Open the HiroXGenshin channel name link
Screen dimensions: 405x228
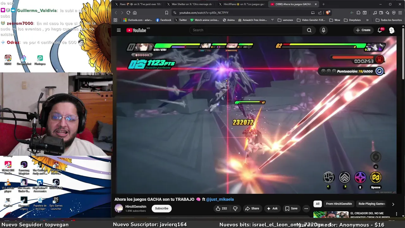coord(136,206)
